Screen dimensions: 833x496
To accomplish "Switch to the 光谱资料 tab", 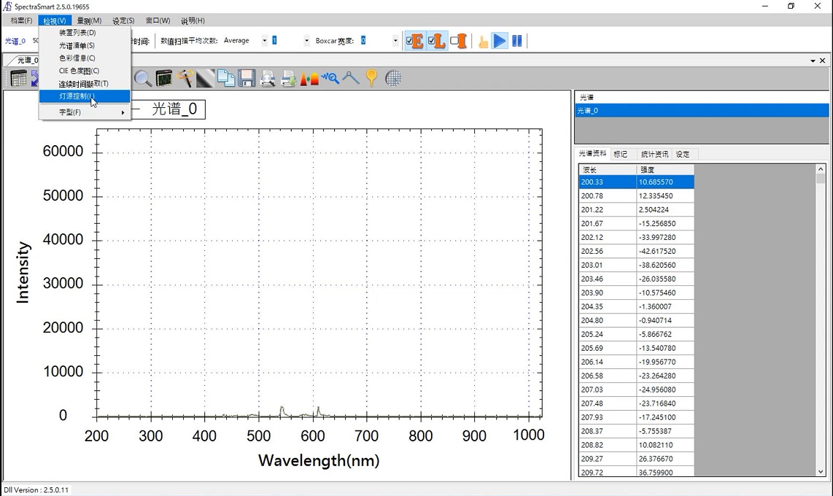I will (592, 153).
